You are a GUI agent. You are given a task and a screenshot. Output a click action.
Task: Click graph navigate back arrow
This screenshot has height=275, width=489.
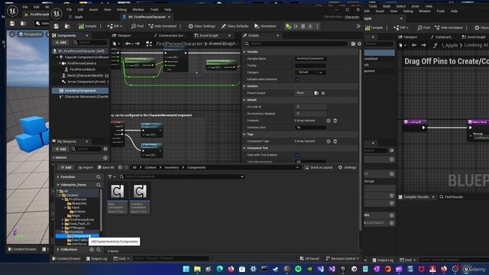[128, 44]
